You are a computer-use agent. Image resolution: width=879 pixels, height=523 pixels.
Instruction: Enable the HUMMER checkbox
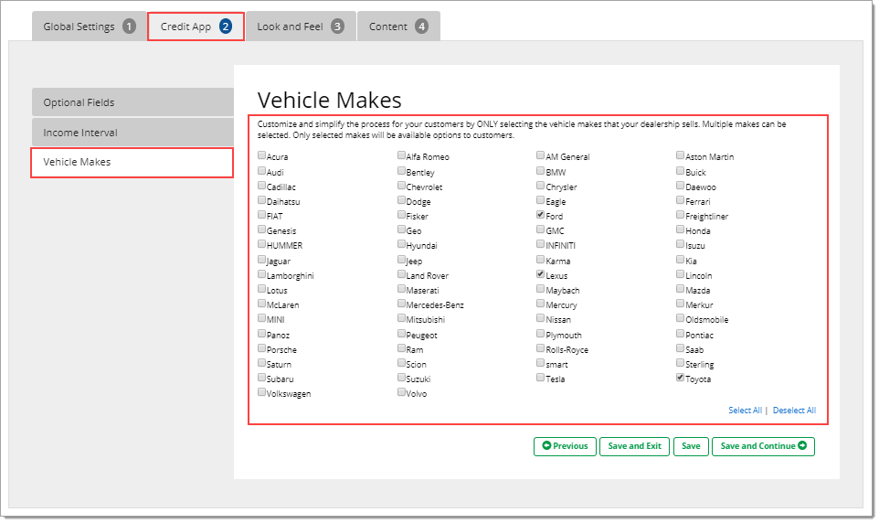262,243
